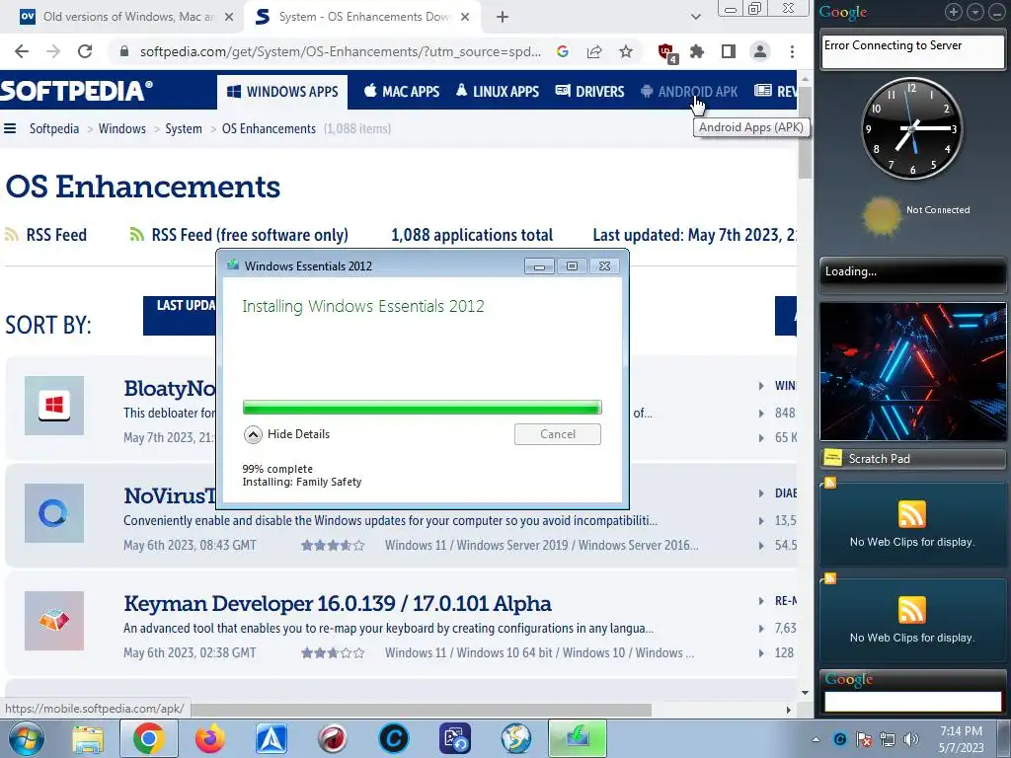The height and width of the screenshot is (758, 1011).
Task: Click the Google search box in sidebar
Action: 913,702
